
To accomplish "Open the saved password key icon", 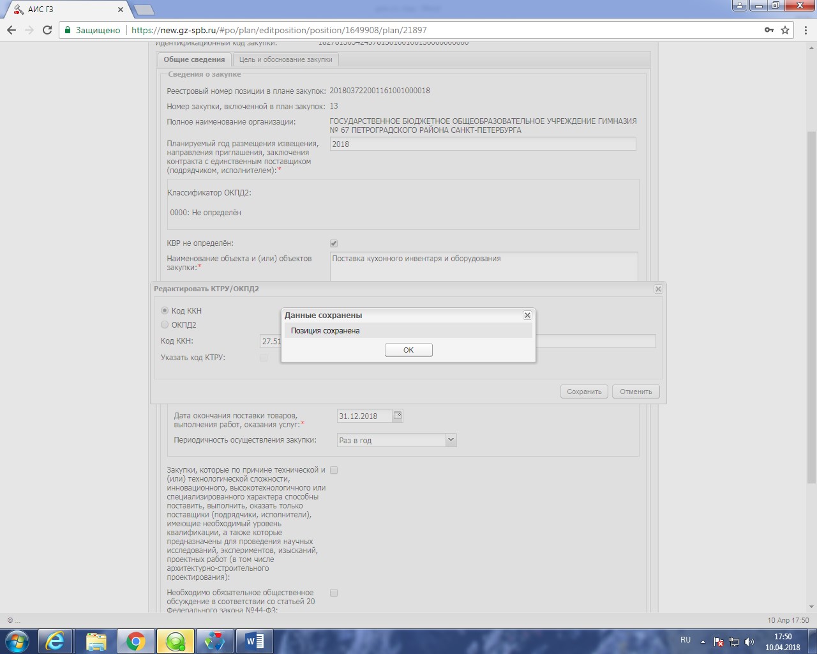I will 769,30.
